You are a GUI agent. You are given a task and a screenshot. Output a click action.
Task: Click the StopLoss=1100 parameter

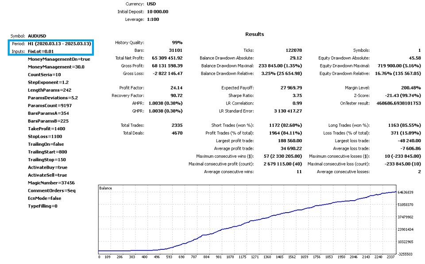45,136
